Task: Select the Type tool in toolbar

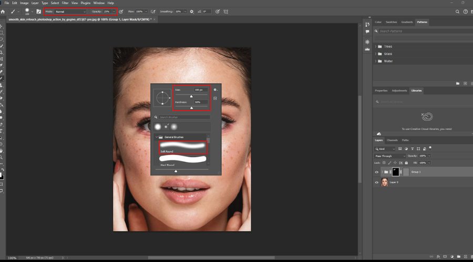Action: (1, 131)
